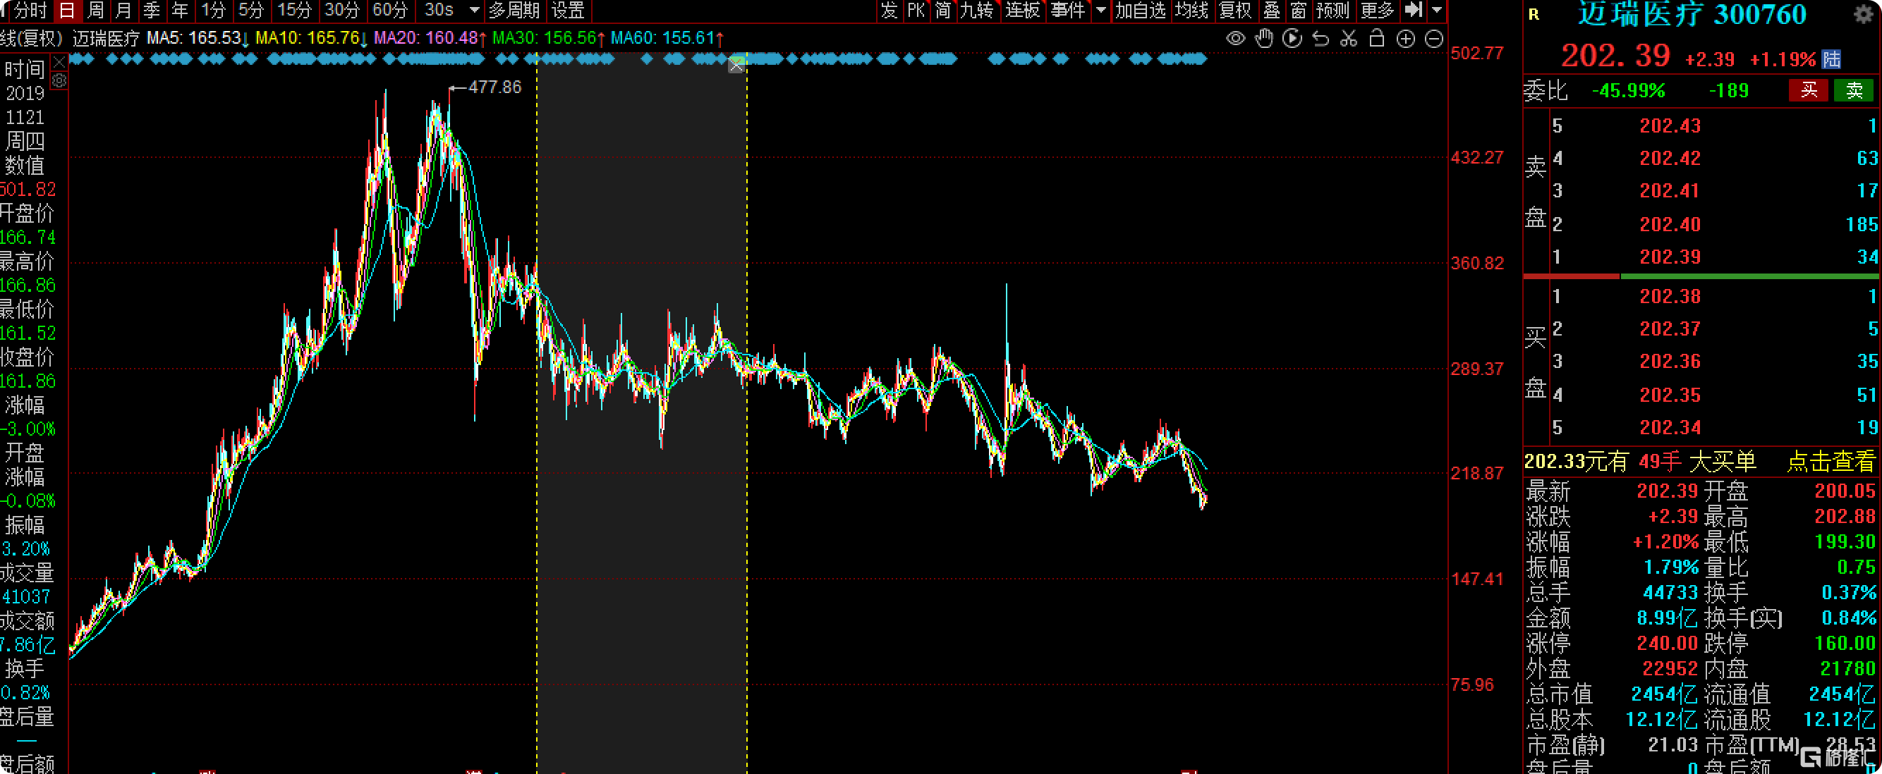This screenshot has height=774, width=1882.
Task: Click the gear icon under data panel close
Action: point(59,81)
